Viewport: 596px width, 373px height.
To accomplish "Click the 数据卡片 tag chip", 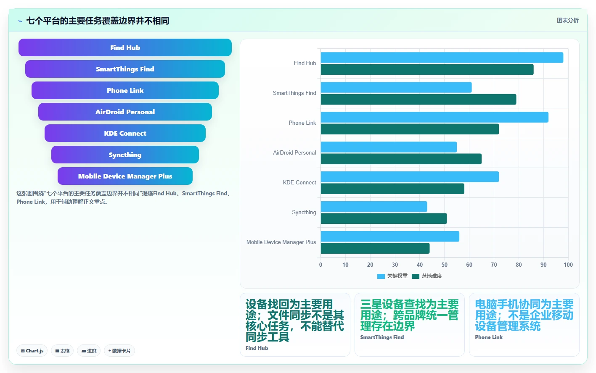I will (119, 351).
